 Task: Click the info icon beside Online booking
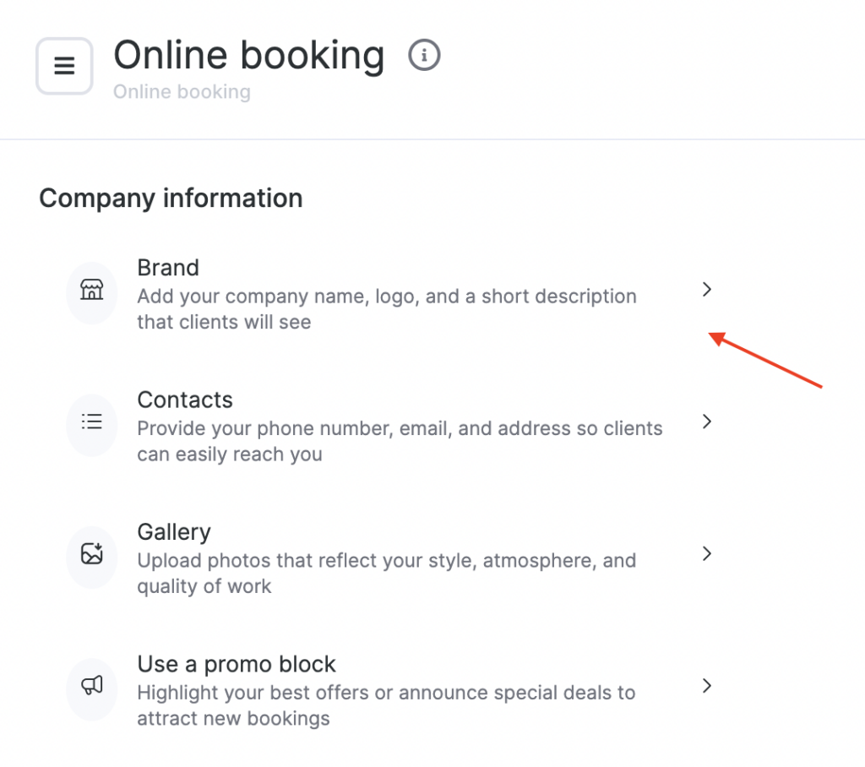click(x=424, y=56)
